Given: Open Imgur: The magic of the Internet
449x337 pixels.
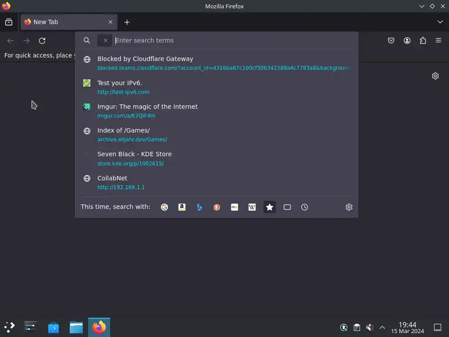Looking at the screenshot, I should [217, 111].
